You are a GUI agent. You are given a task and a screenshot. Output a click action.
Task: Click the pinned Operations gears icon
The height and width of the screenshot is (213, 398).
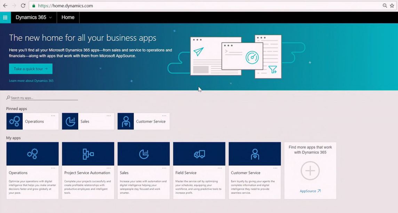click(15, 121)
